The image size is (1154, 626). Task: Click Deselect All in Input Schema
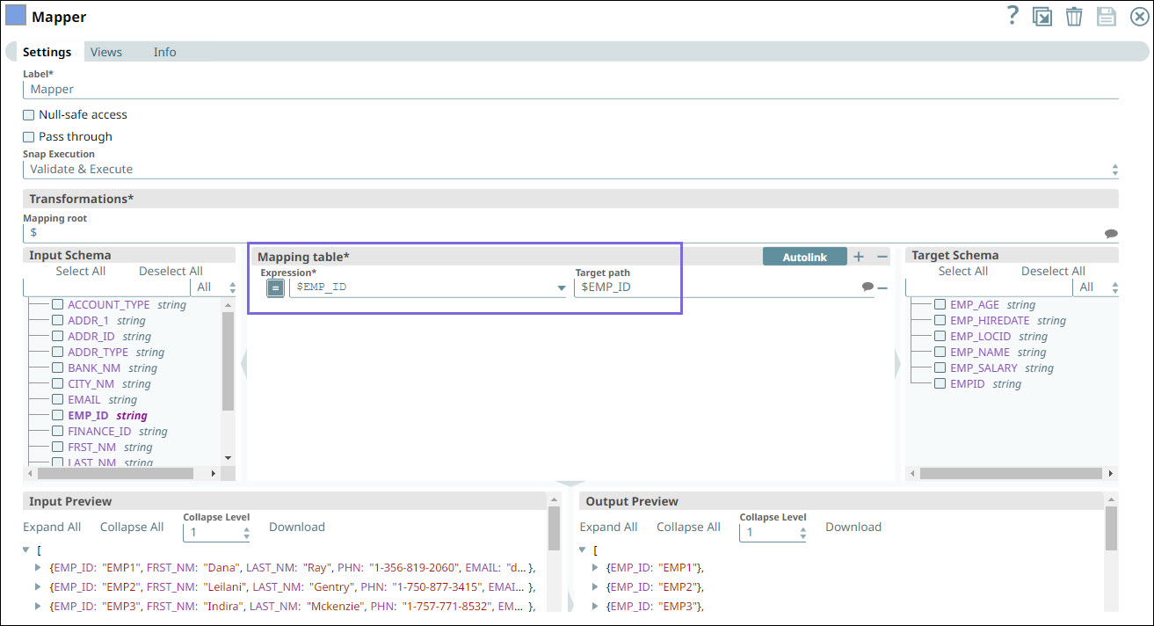coord(171,272)
